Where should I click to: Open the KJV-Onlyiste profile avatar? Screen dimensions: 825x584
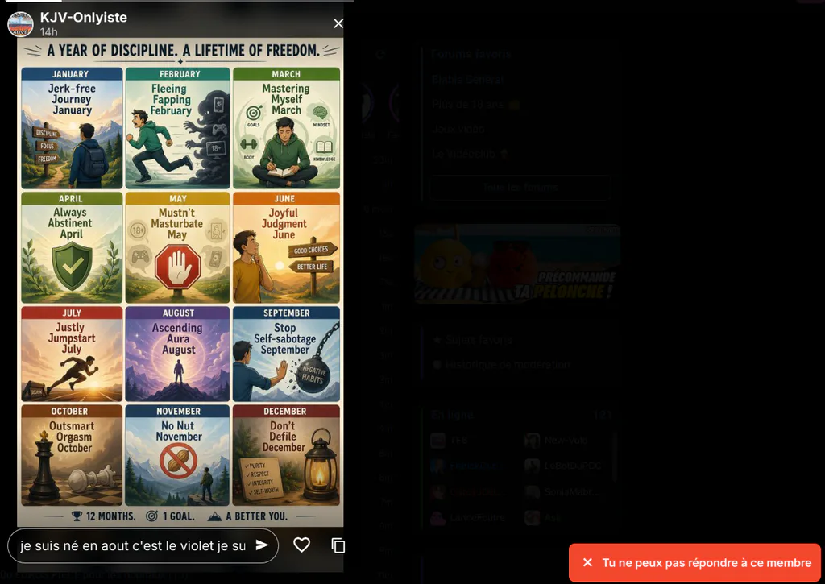tap(20, 23)
